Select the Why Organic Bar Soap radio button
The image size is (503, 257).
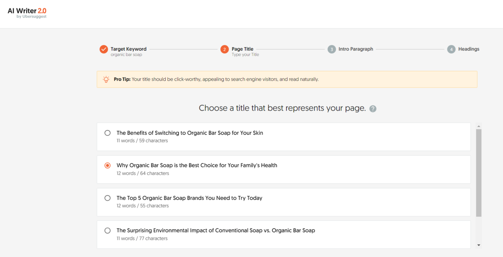[107, 165]
